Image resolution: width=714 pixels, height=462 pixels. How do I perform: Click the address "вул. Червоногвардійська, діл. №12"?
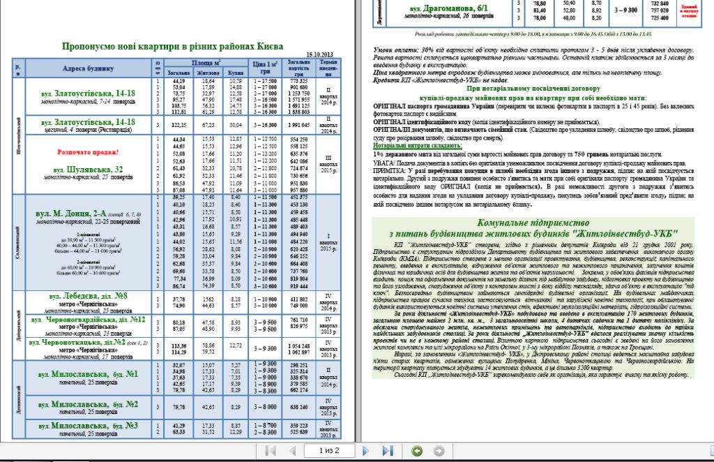tap(88, 320)
